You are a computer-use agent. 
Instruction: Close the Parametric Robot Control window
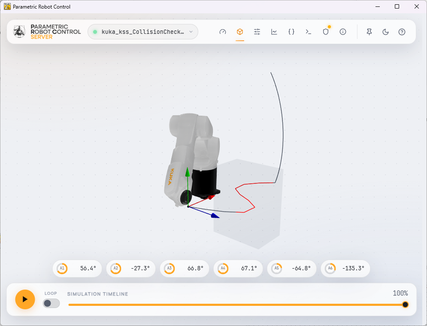(416, 6)
